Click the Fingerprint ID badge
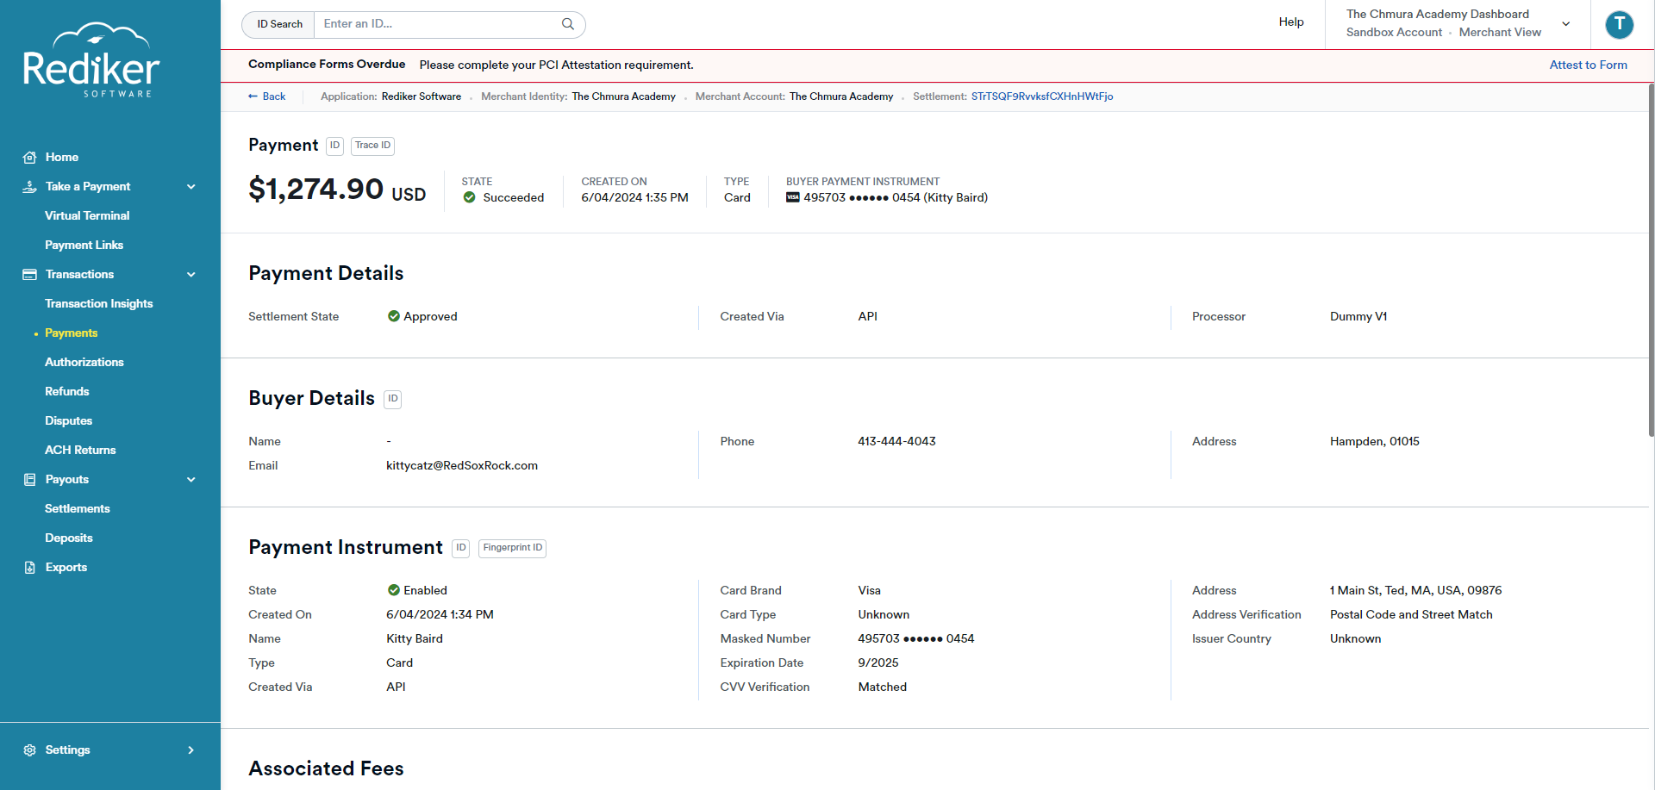Screen dimensions: 1655x790 pyautogui.click(x=512, y=548)
